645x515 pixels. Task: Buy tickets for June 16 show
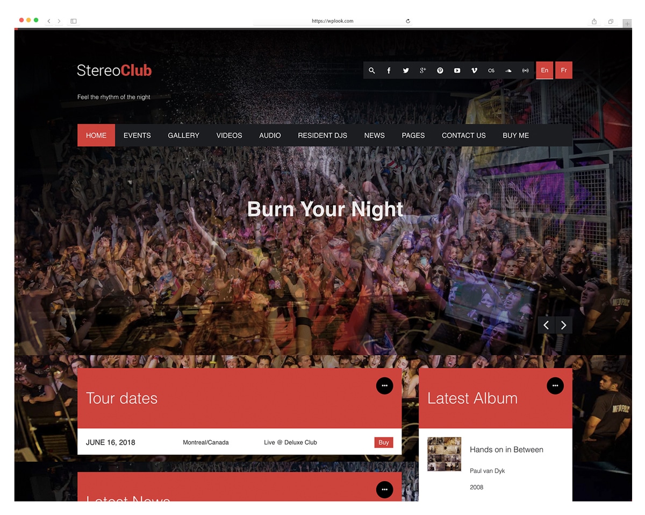click(384, 442)
